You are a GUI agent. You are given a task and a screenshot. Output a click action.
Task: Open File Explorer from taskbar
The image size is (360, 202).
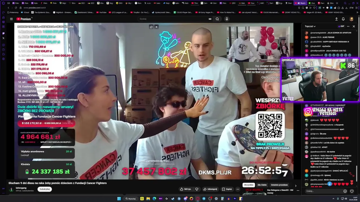[148, 199]
